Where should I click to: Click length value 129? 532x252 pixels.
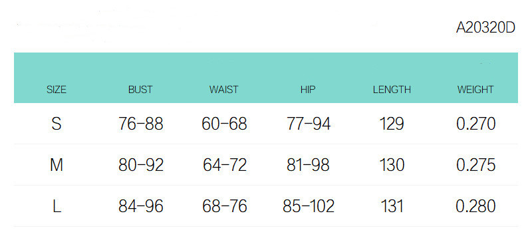point(392,124)
